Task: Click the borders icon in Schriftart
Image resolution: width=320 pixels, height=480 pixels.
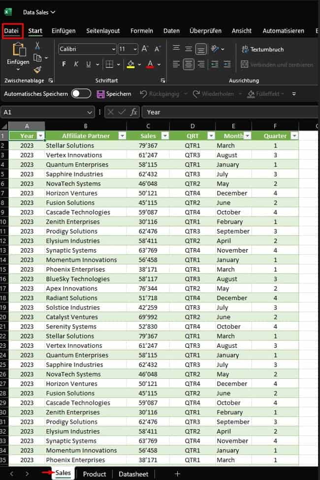Action: pyautogui.click(x=109, y=64)
